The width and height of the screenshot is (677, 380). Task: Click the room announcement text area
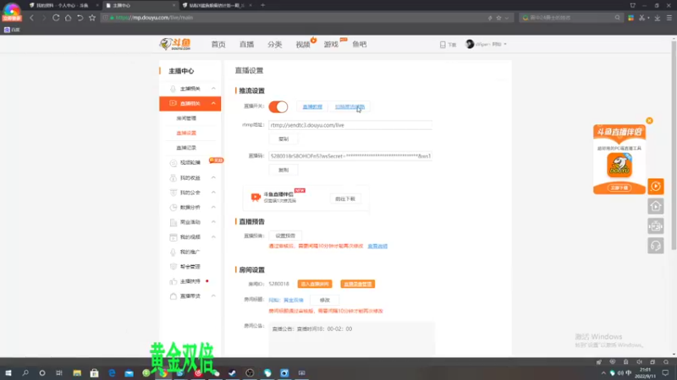[351, 339]
